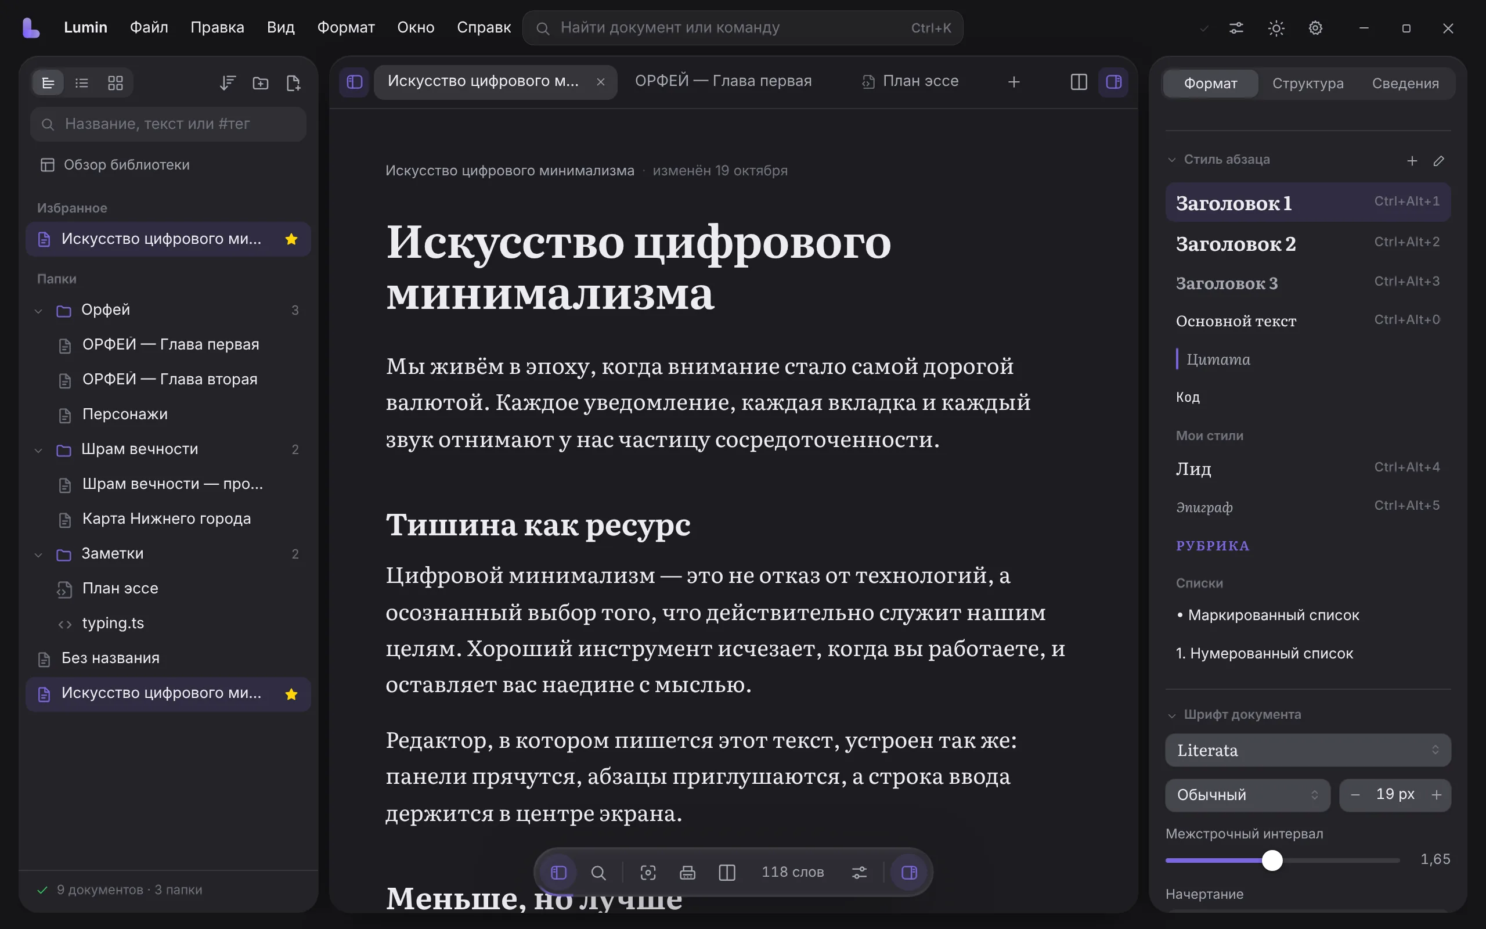1486x929 pixels.
Task: Open Обзор библиотеки
Action: pos(168,165)
